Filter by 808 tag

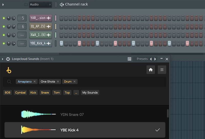[x=7, y=92]
